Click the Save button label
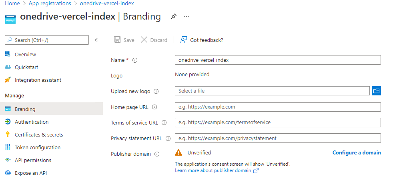 pyautogui.click(x=129, y=40)
